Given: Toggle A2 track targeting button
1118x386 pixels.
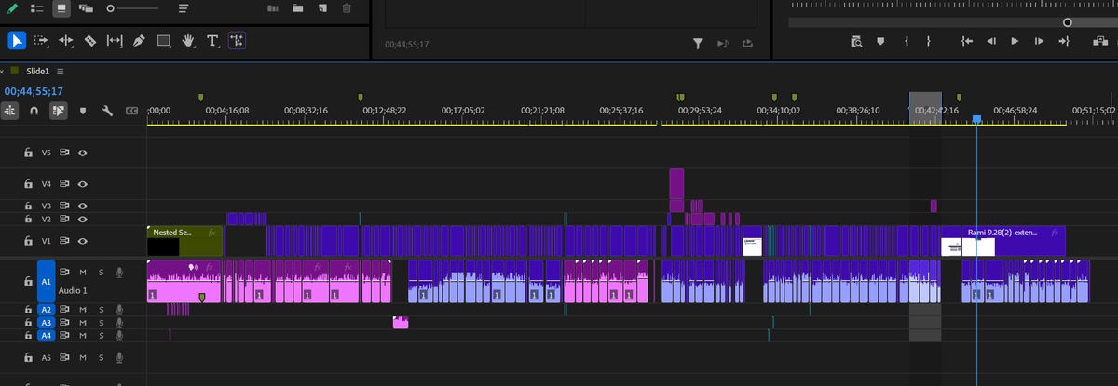Looking at the screenshot, I should click(x=46, y=309).
